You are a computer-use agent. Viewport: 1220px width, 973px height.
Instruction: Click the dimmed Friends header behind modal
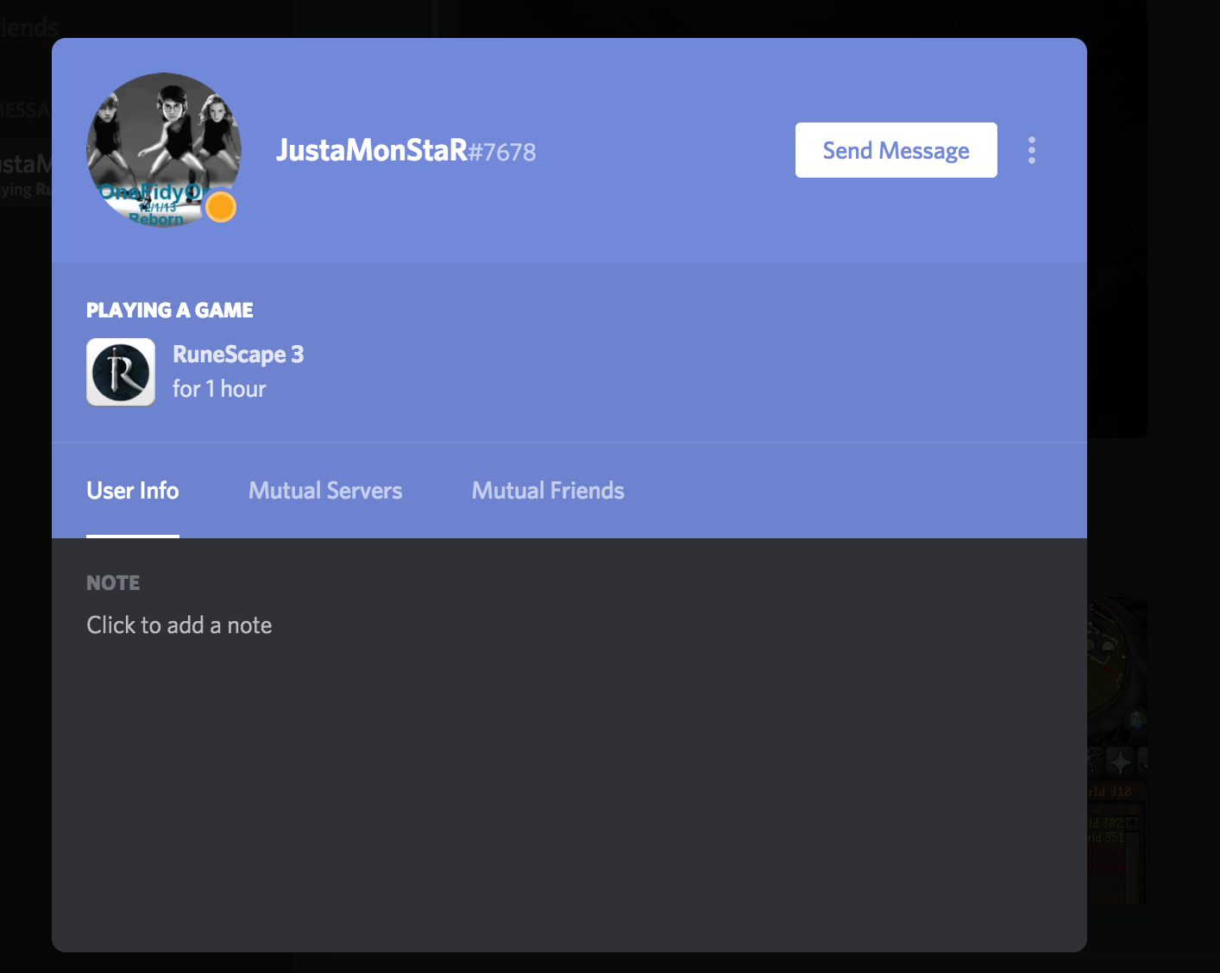tap(28, 28)
